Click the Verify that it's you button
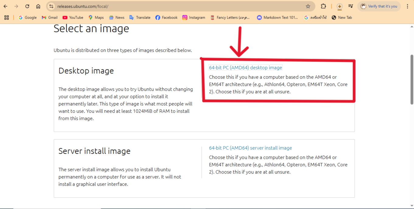 [379, 6]
